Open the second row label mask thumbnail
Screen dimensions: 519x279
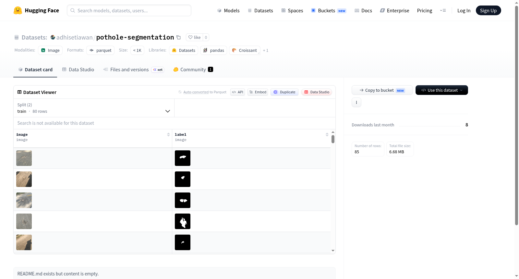pos(183,179)
